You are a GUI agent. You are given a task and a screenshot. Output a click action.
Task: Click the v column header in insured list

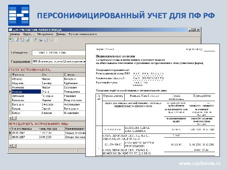point(10,75)
